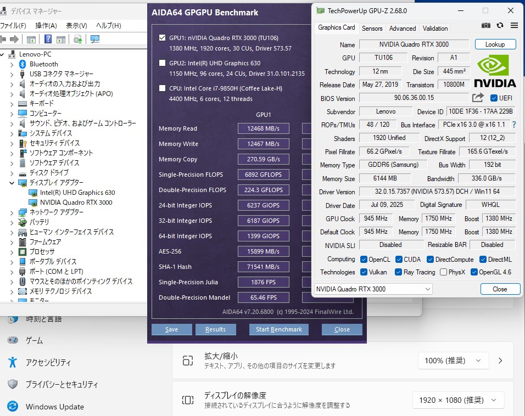525x416 pixels.
Task: Click the privacy shield icon in Settings
Action: [x=13, y=384]
